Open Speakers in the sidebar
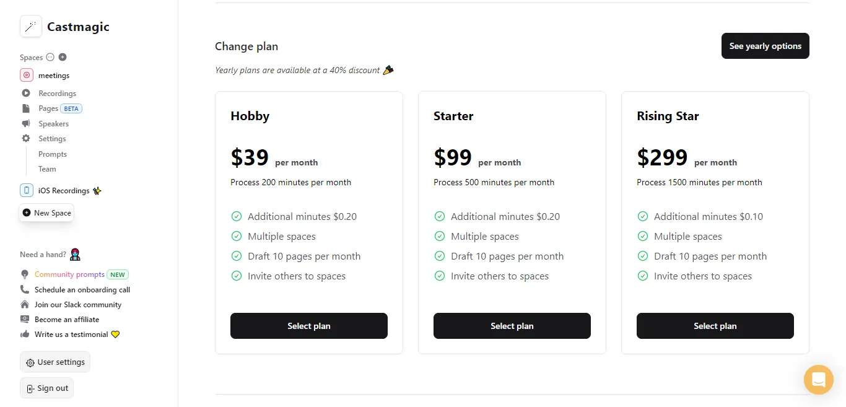Viewport: 846px width, 407px height. coord(53,124)
